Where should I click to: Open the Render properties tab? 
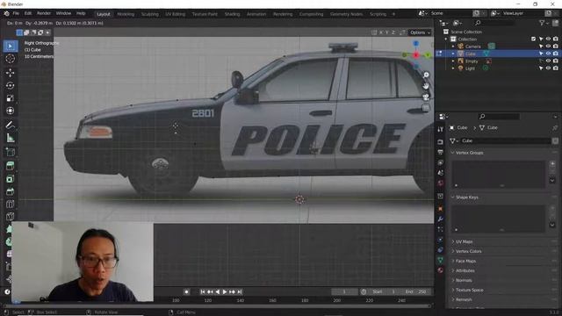tap(441, 142)
